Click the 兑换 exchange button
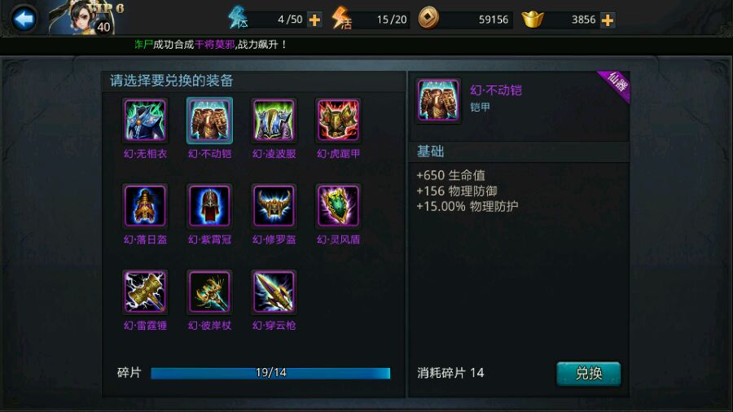The image size is (733, 412). click(x=589, y=373)
